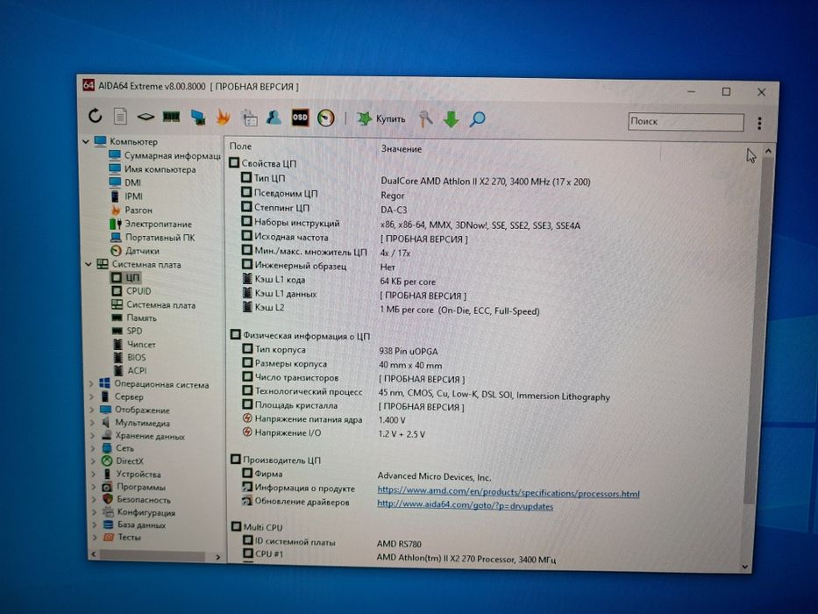
Task: Open the Report page icon
Action: coord(120,116)
